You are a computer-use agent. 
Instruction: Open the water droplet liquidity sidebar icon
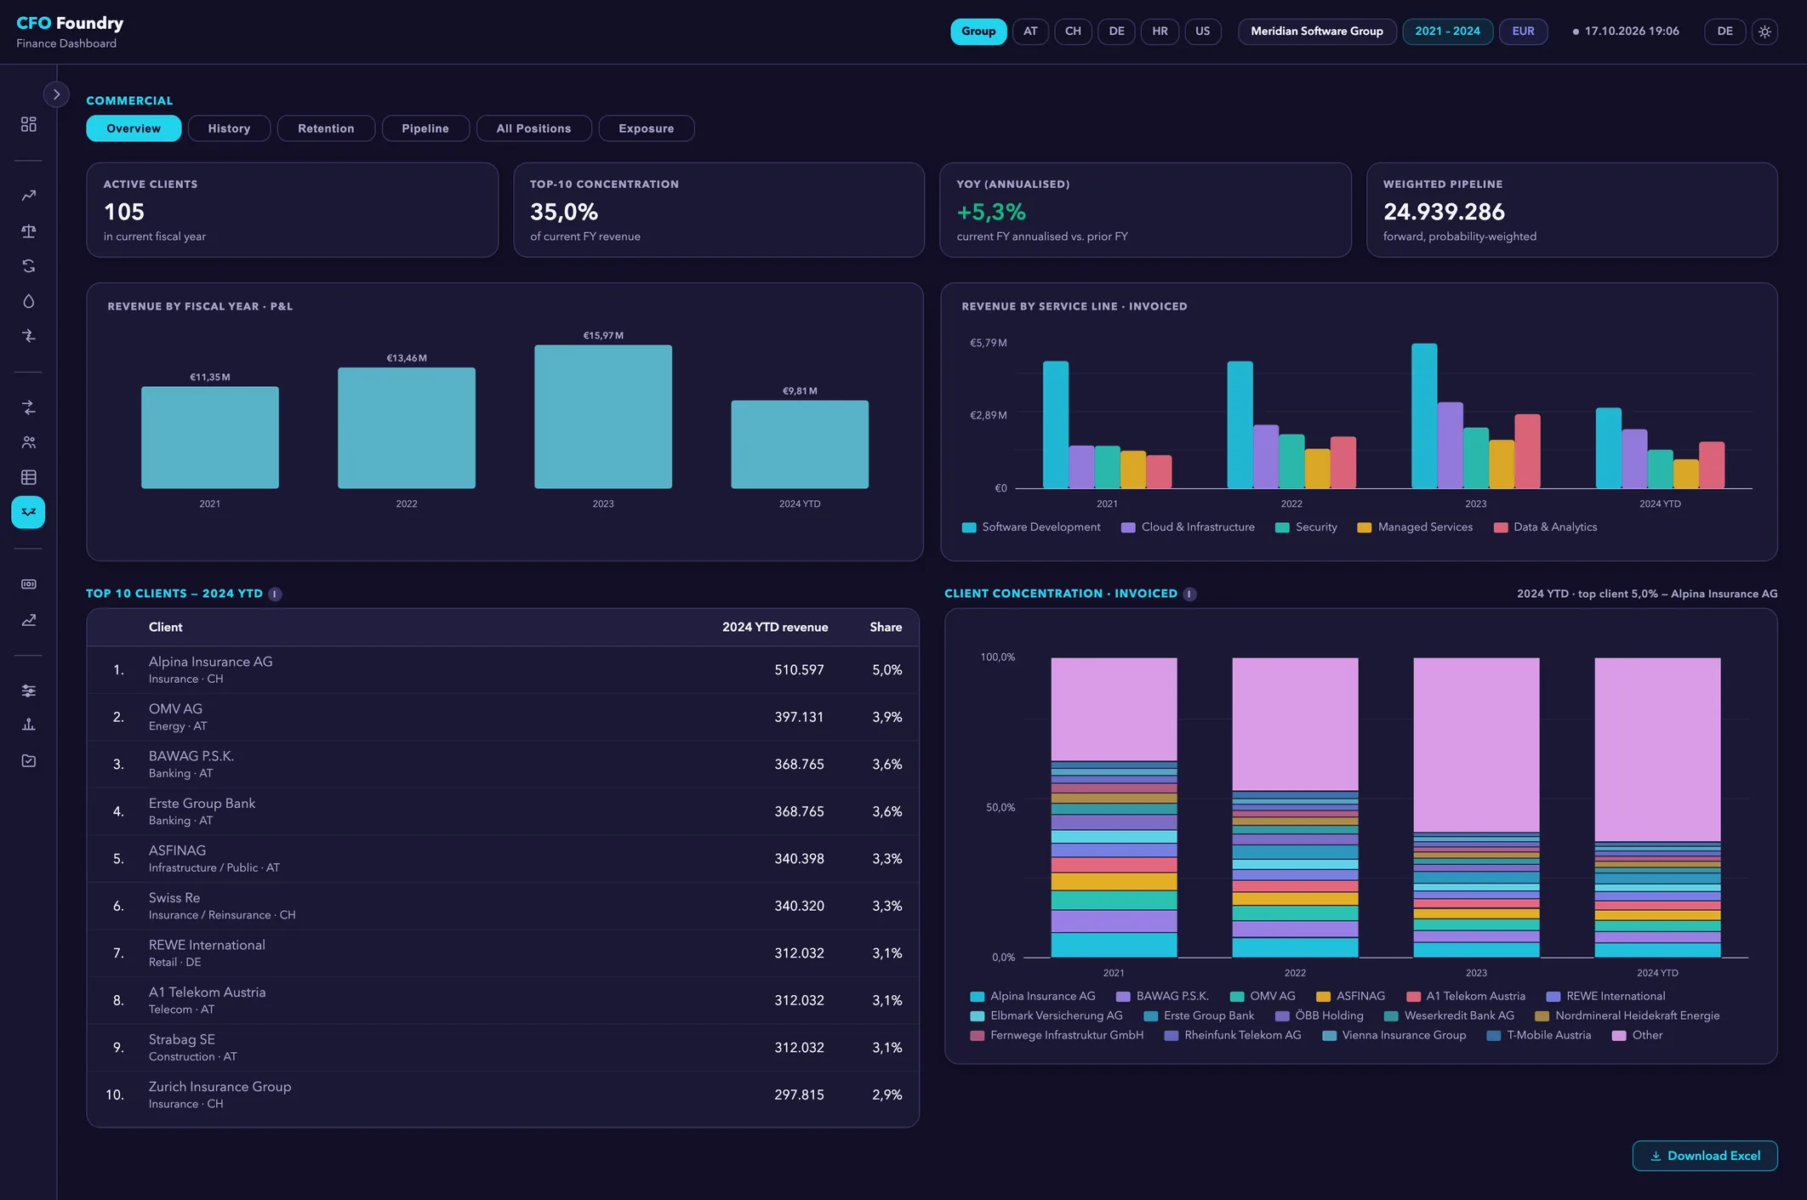click(x=28, y=301)
